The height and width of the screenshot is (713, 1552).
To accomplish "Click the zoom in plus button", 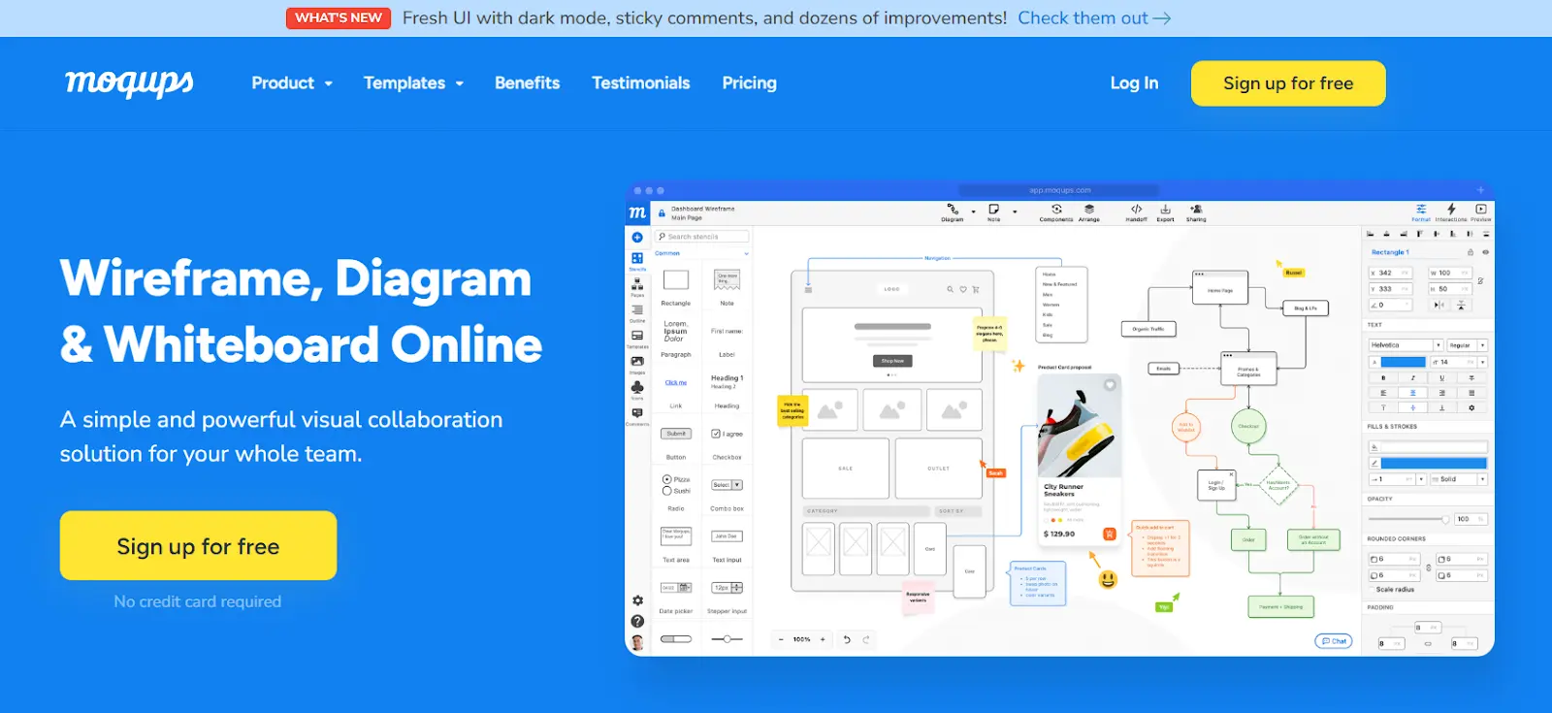I will pos(823,639).
